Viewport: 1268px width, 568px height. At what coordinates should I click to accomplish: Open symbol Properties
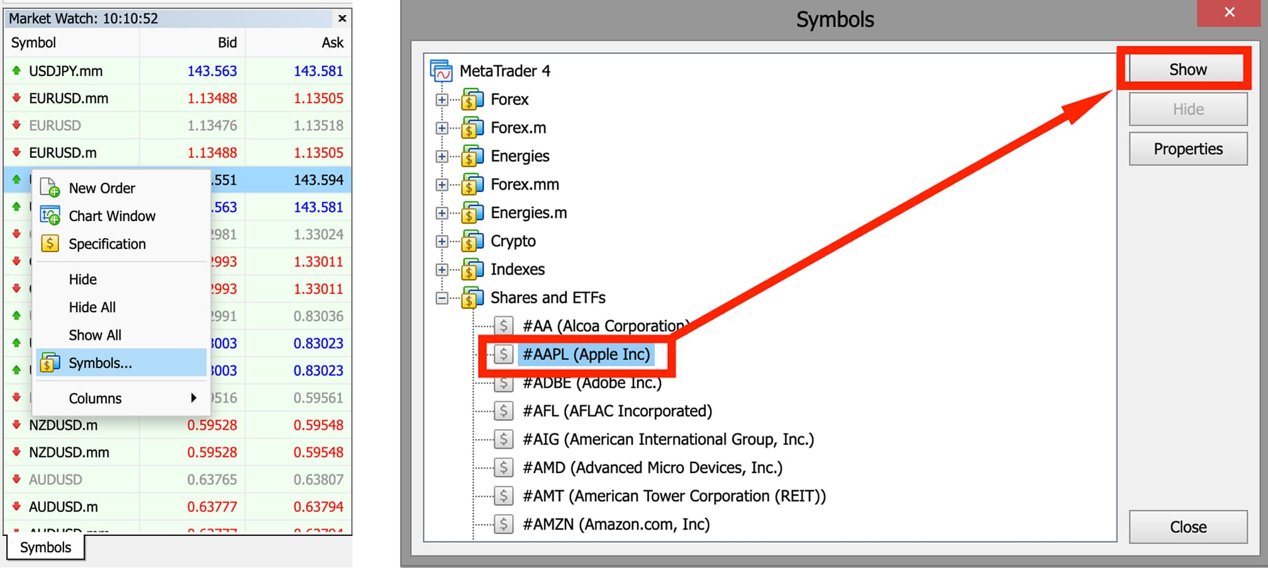1187,149
